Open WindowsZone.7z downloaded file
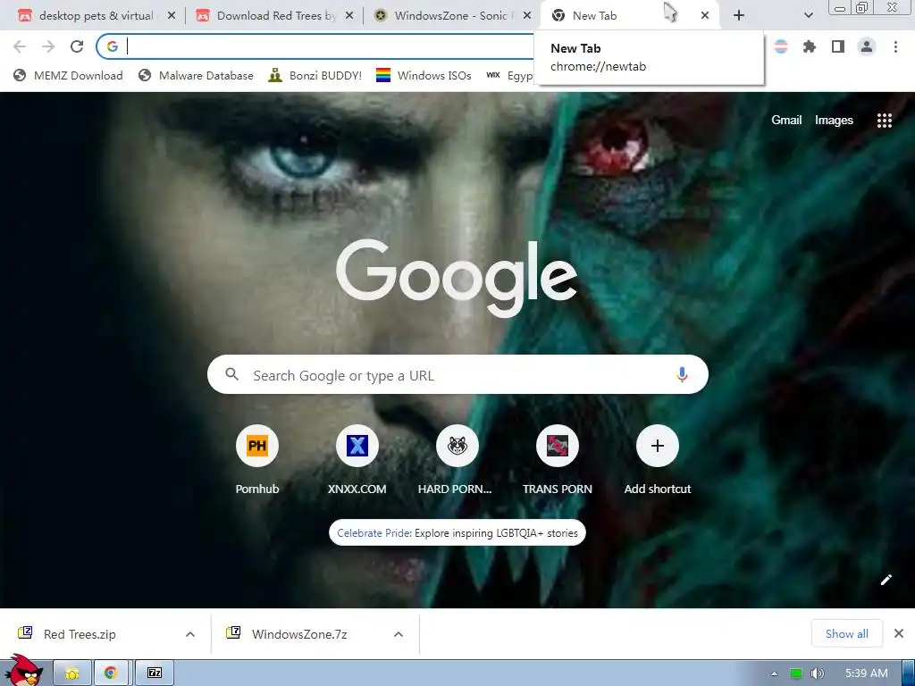Viewport: 915px width, 686px height. [298, 634]
